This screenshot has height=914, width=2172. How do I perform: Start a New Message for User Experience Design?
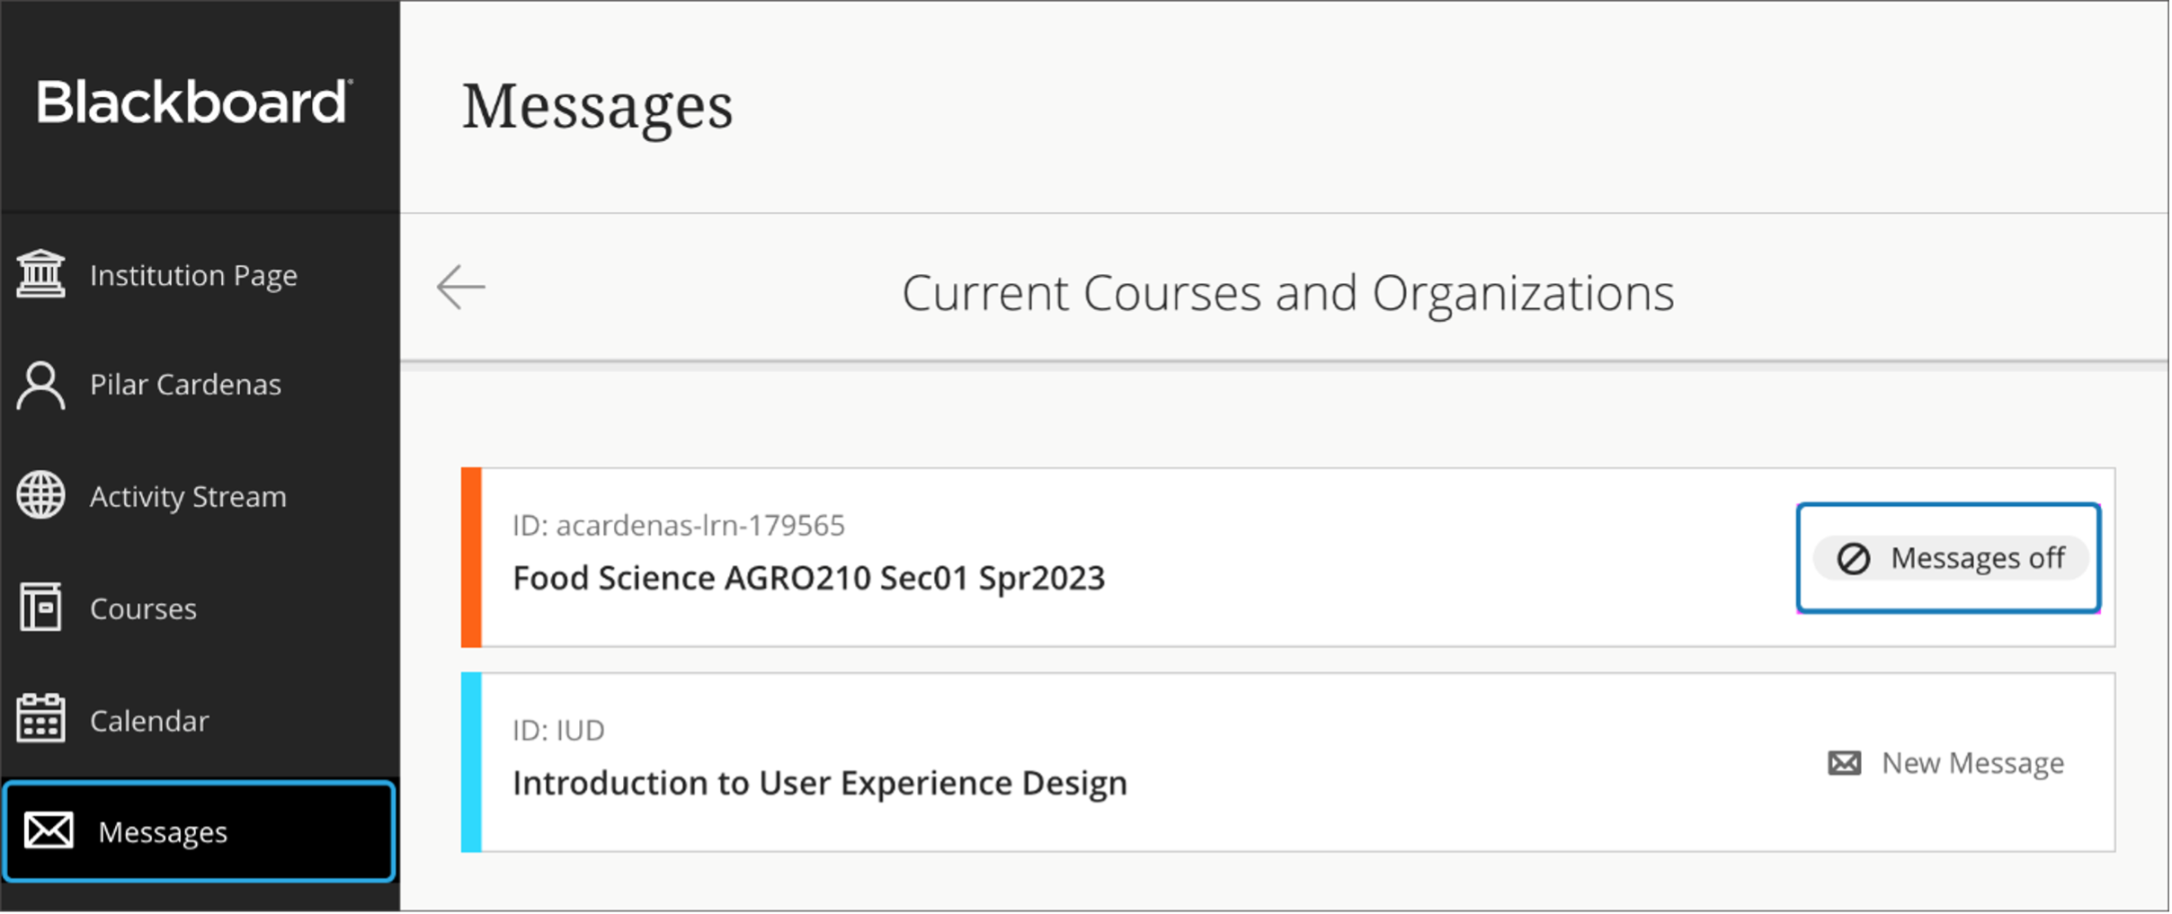click(1972, 763)
